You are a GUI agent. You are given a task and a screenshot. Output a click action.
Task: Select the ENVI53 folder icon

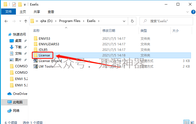tap(36, 38)
